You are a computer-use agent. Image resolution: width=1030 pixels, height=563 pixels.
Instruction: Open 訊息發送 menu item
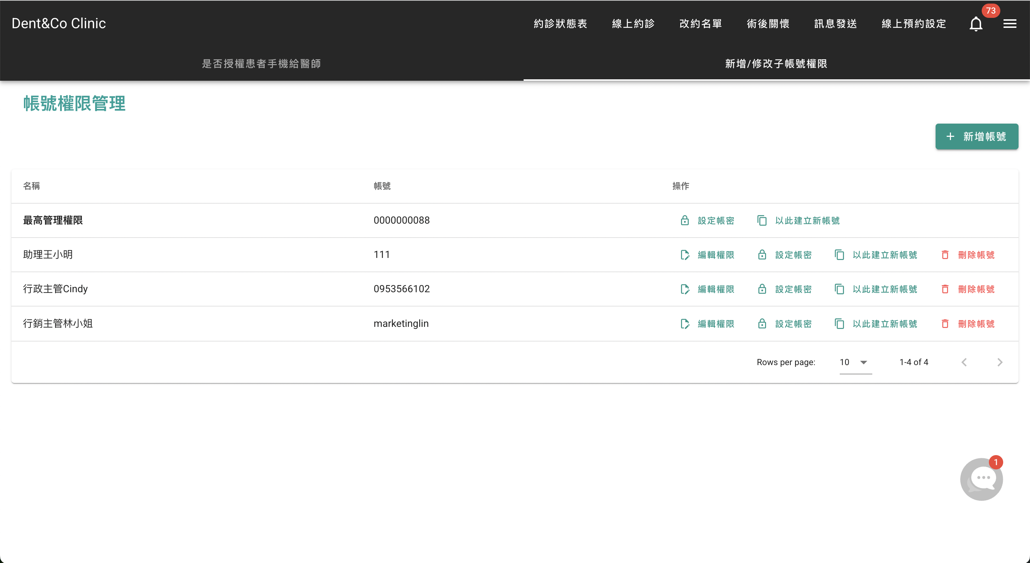(x=835, y=24)
